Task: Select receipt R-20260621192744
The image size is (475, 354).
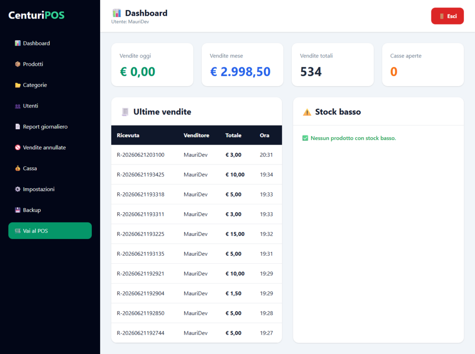Action: click(x=141, y=333)
